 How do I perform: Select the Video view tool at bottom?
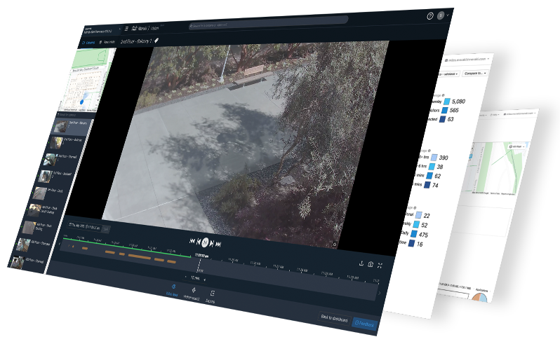172,290
